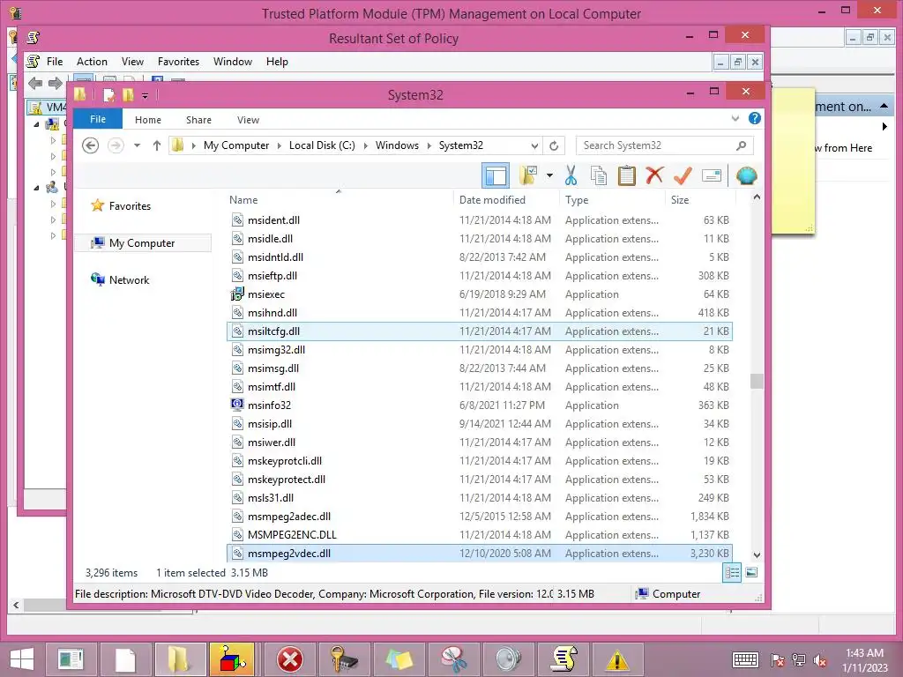
Task: Open the Share ribbon tab
Action: coord(198,120)
